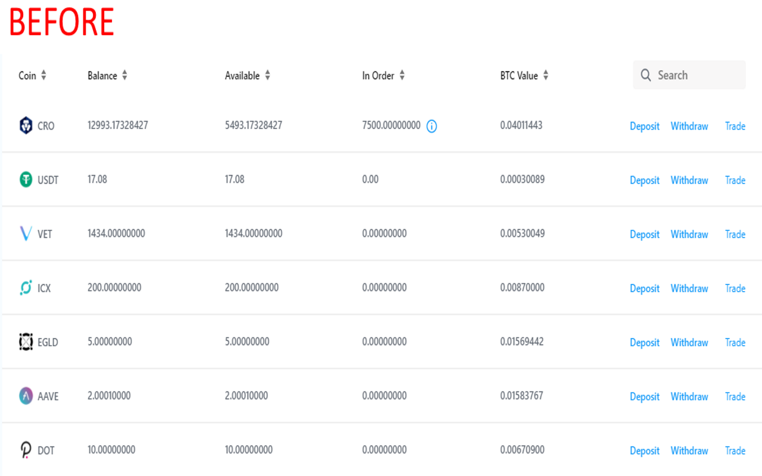Select CRO balance 12993.17328427
The height and width of the screenshot is (476, 762).
[118, 126]
